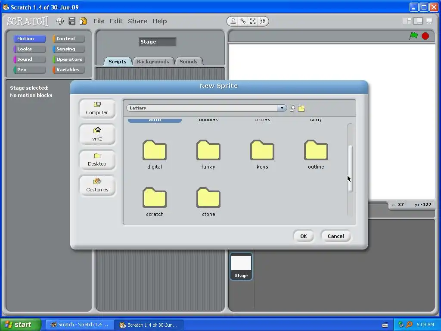
Task: Jump to Desktop location shortcut
Action: 97,160
